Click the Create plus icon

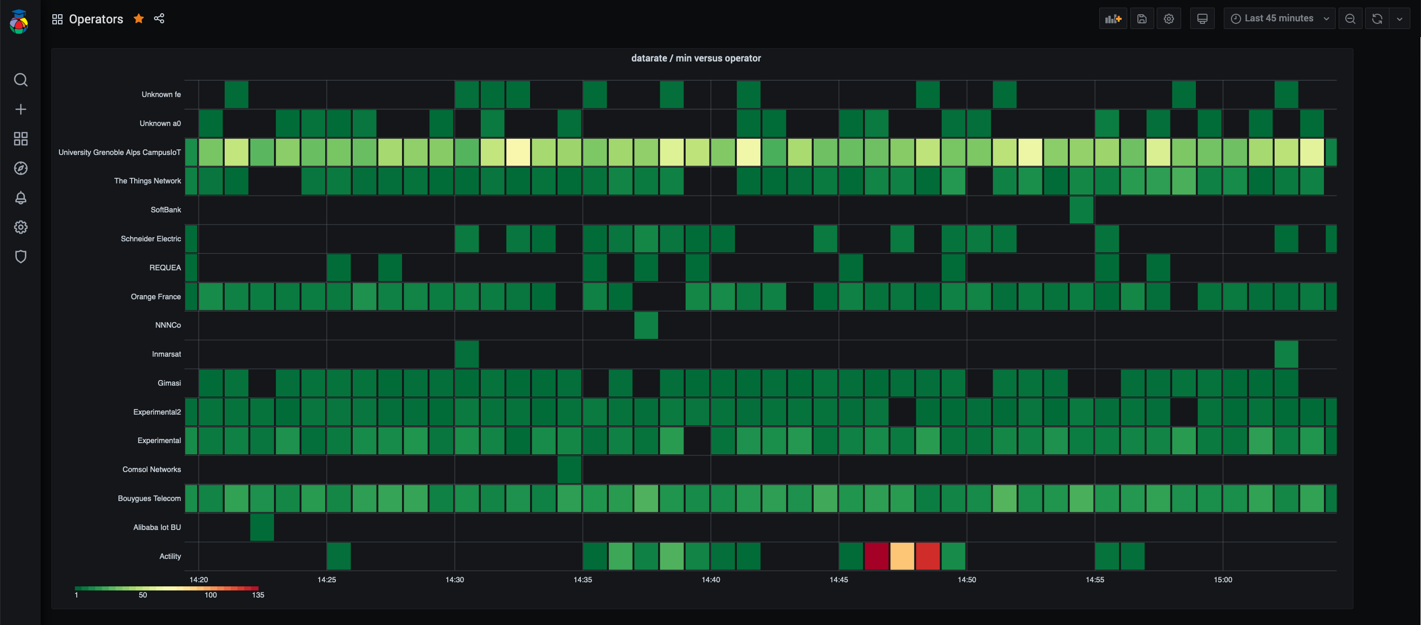[x=20, y=109]
